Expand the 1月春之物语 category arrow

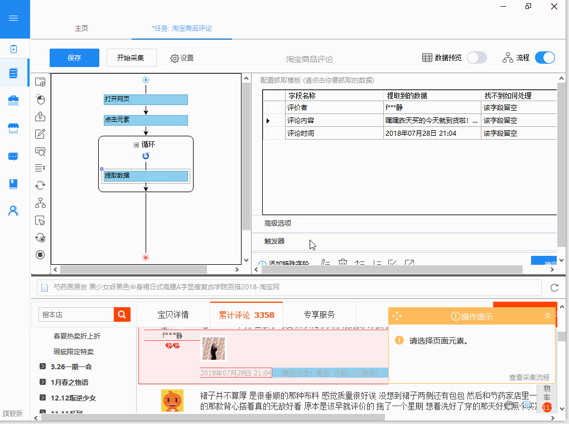point(43,382)
